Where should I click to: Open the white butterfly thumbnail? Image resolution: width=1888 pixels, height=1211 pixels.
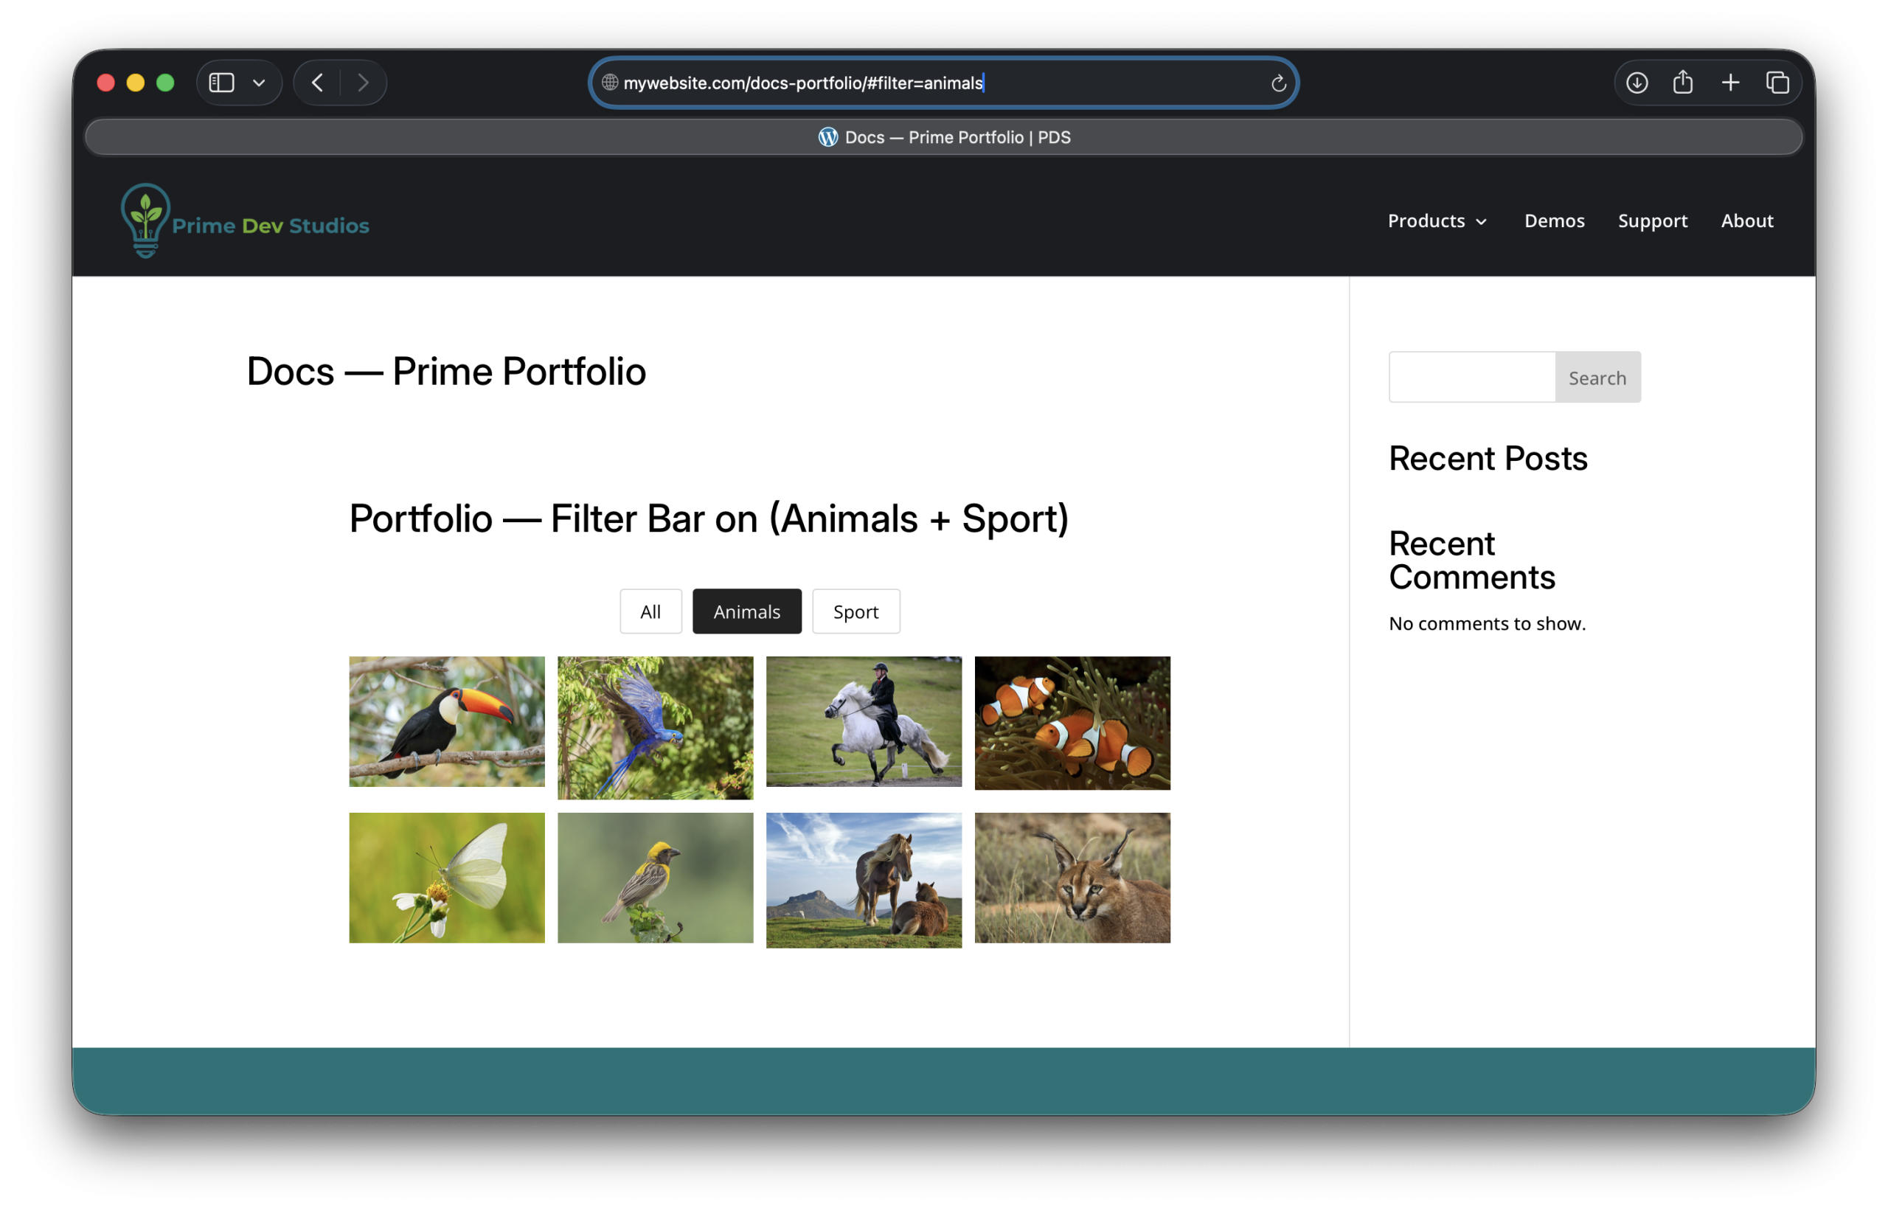[447, 878]
